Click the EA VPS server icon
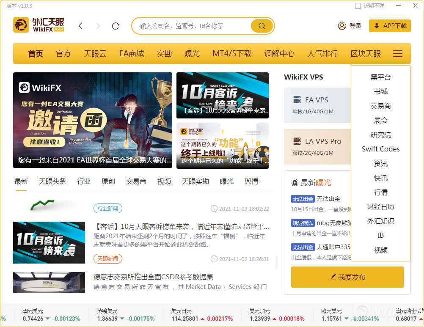Screen dimensions: 424x327 (297, 100)
